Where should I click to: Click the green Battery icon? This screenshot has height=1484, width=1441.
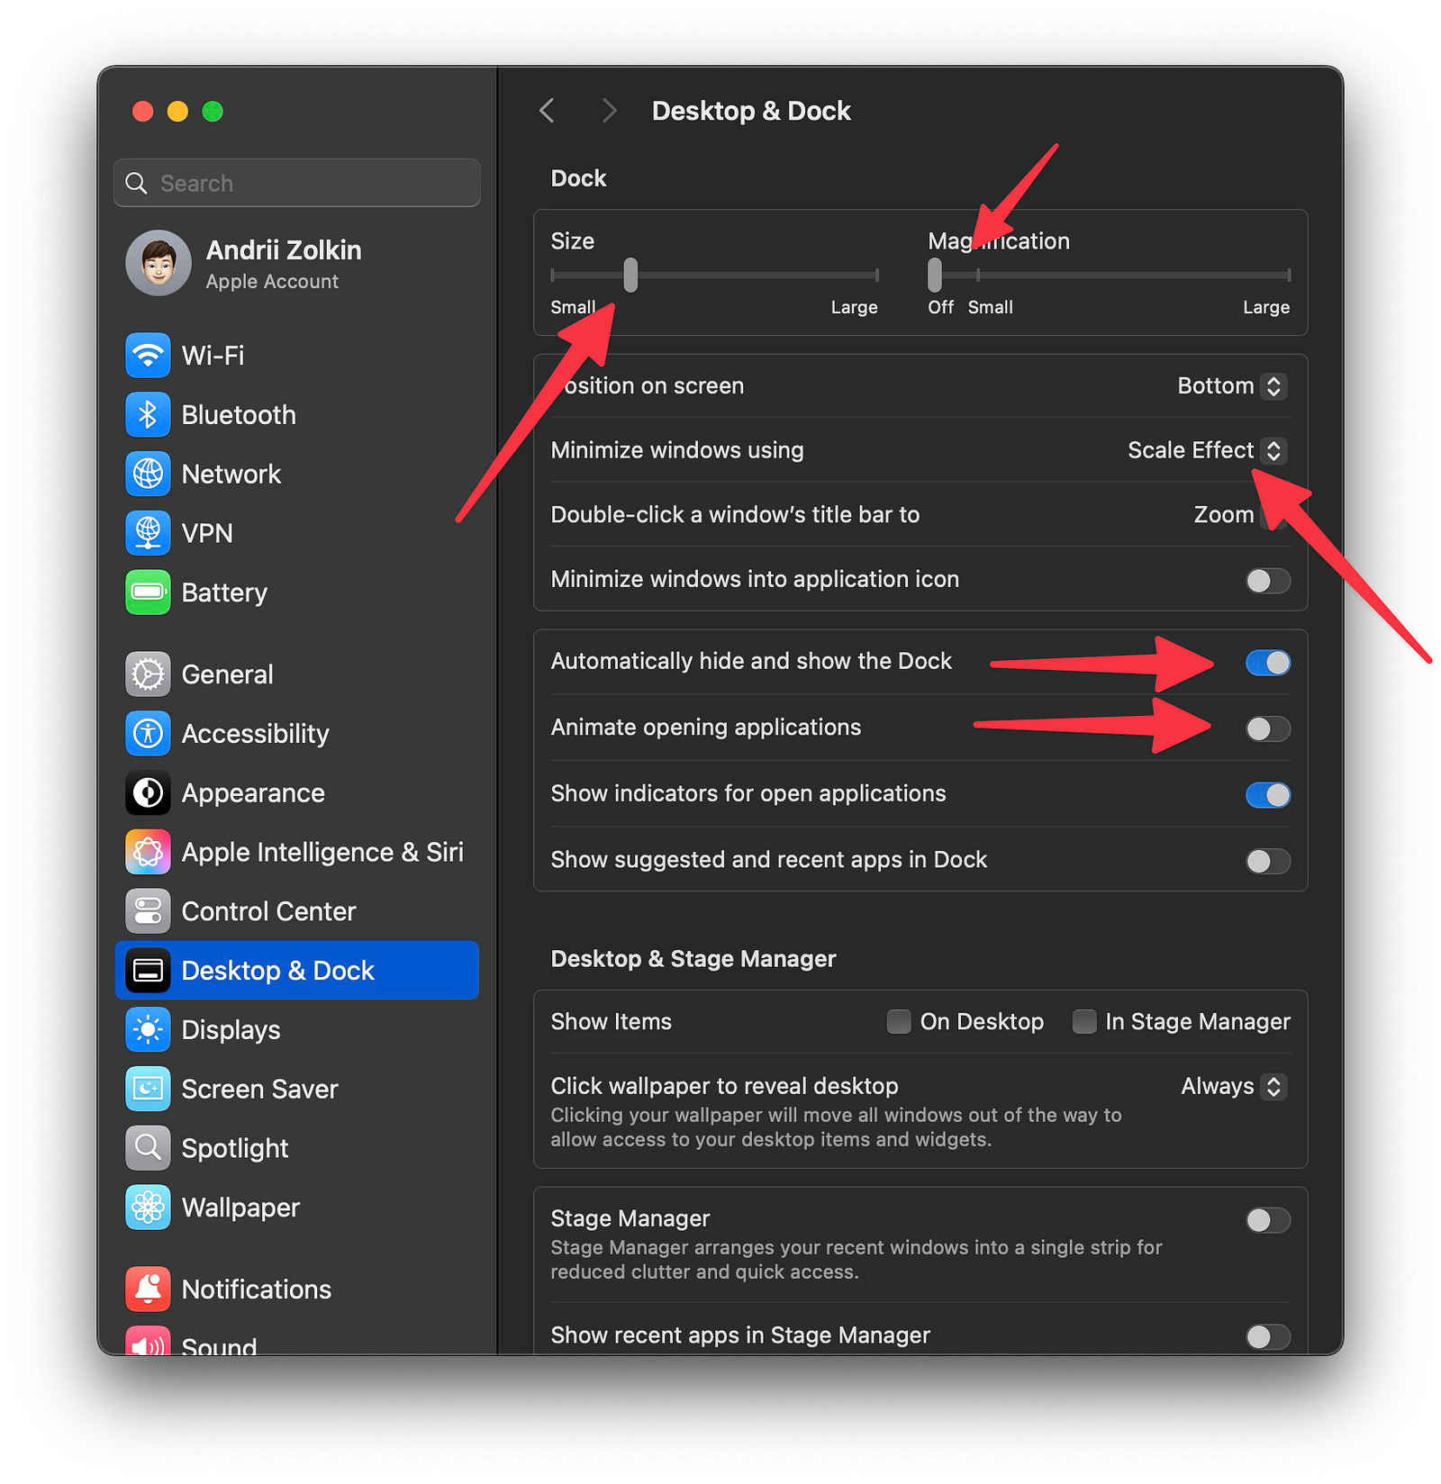coord(148,593)
